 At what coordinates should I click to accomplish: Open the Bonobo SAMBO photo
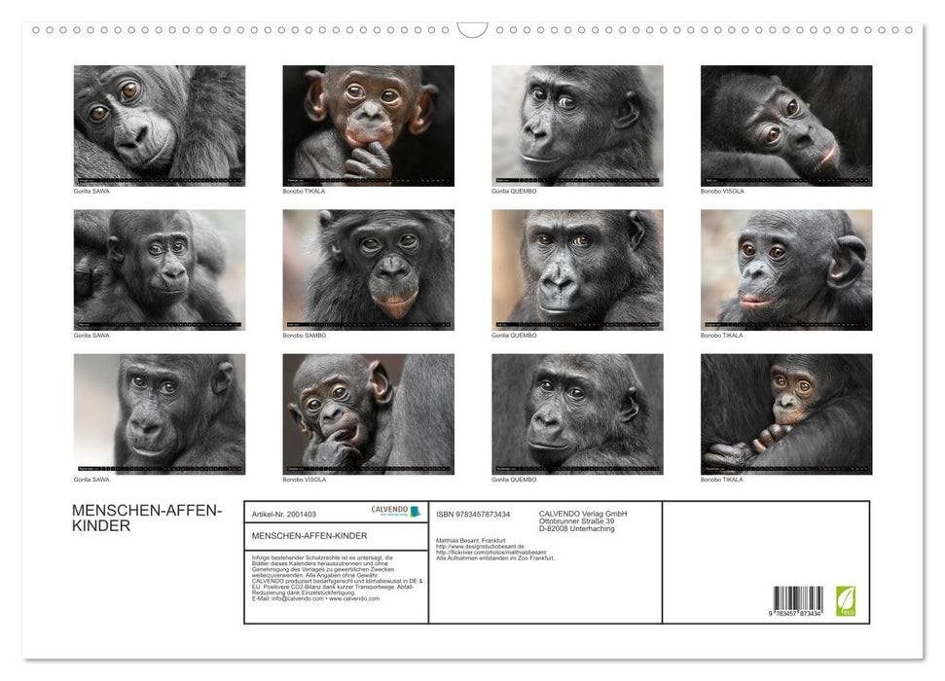pos(368,269)
